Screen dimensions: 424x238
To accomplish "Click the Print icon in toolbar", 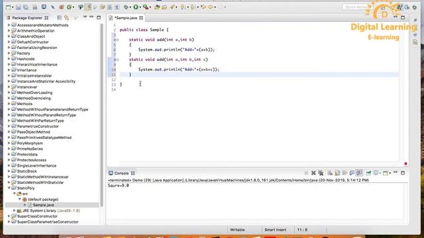I will (35, 7).
